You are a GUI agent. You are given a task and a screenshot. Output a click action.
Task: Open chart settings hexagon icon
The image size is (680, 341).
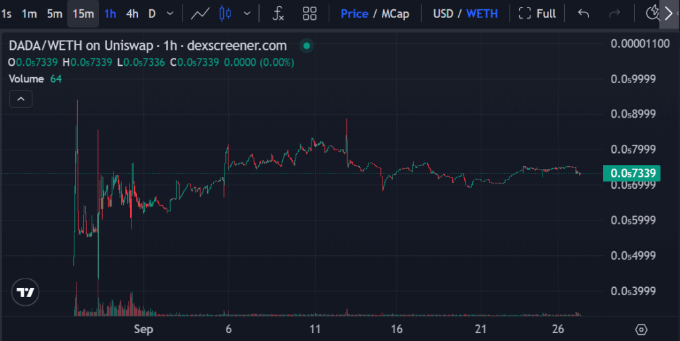(641, 329)
